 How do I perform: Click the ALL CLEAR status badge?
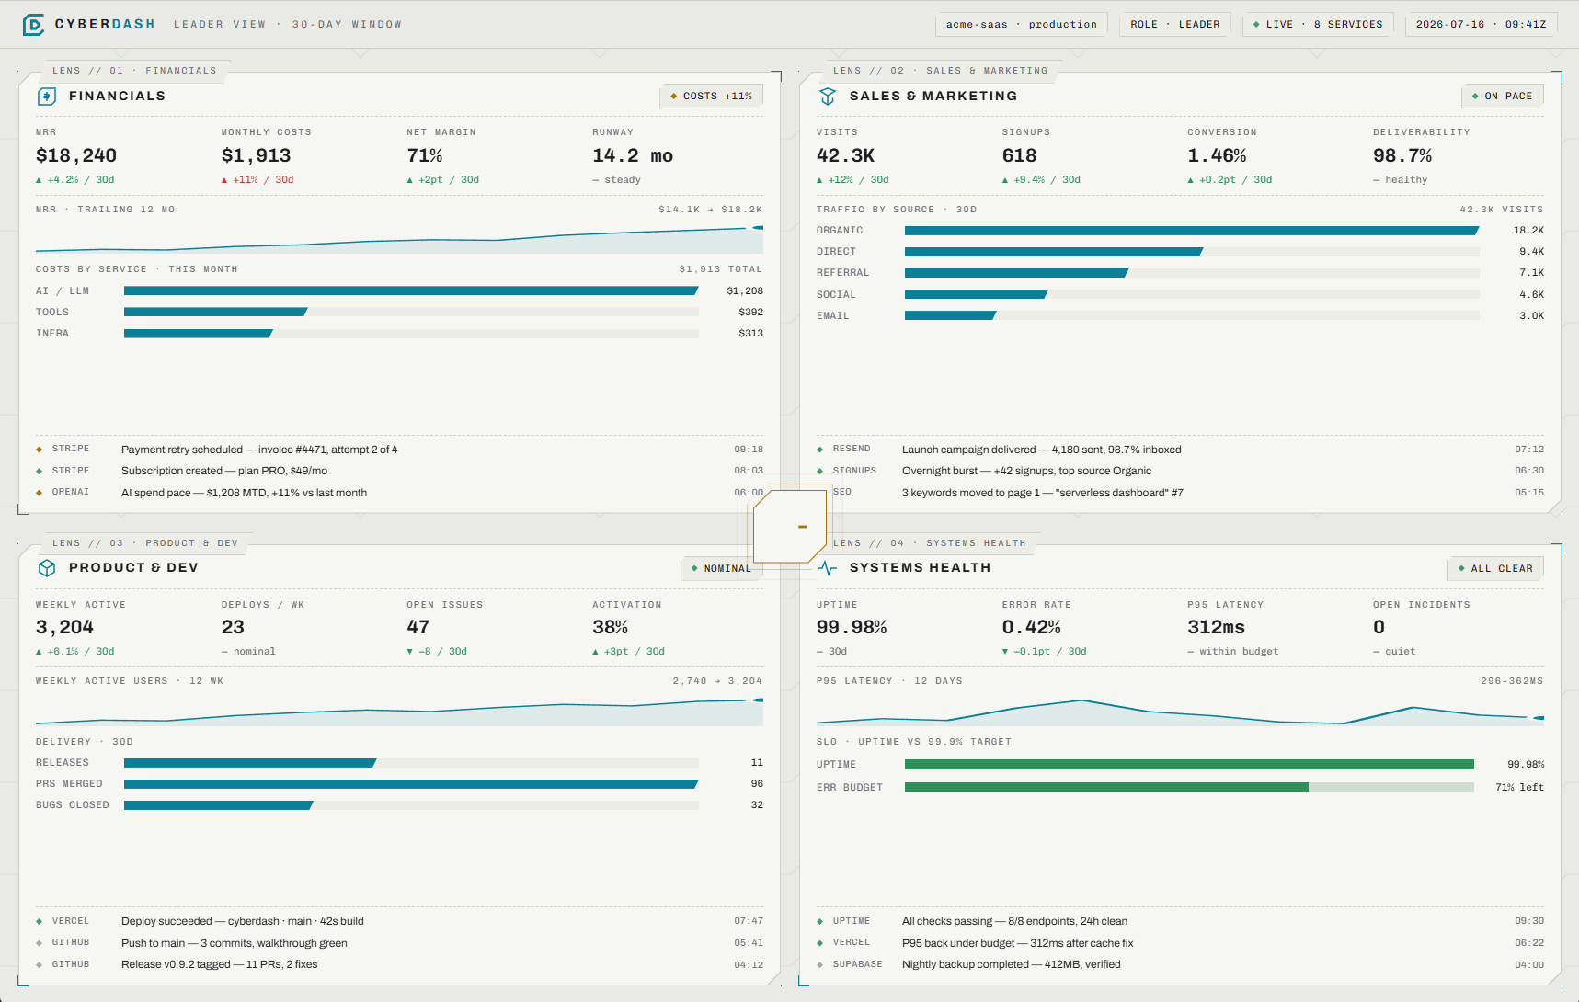tap(1495, 569)
